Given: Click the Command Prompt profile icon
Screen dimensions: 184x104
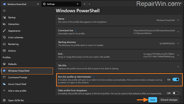Looking at the screenshot, I should click(x=4, y=77).
